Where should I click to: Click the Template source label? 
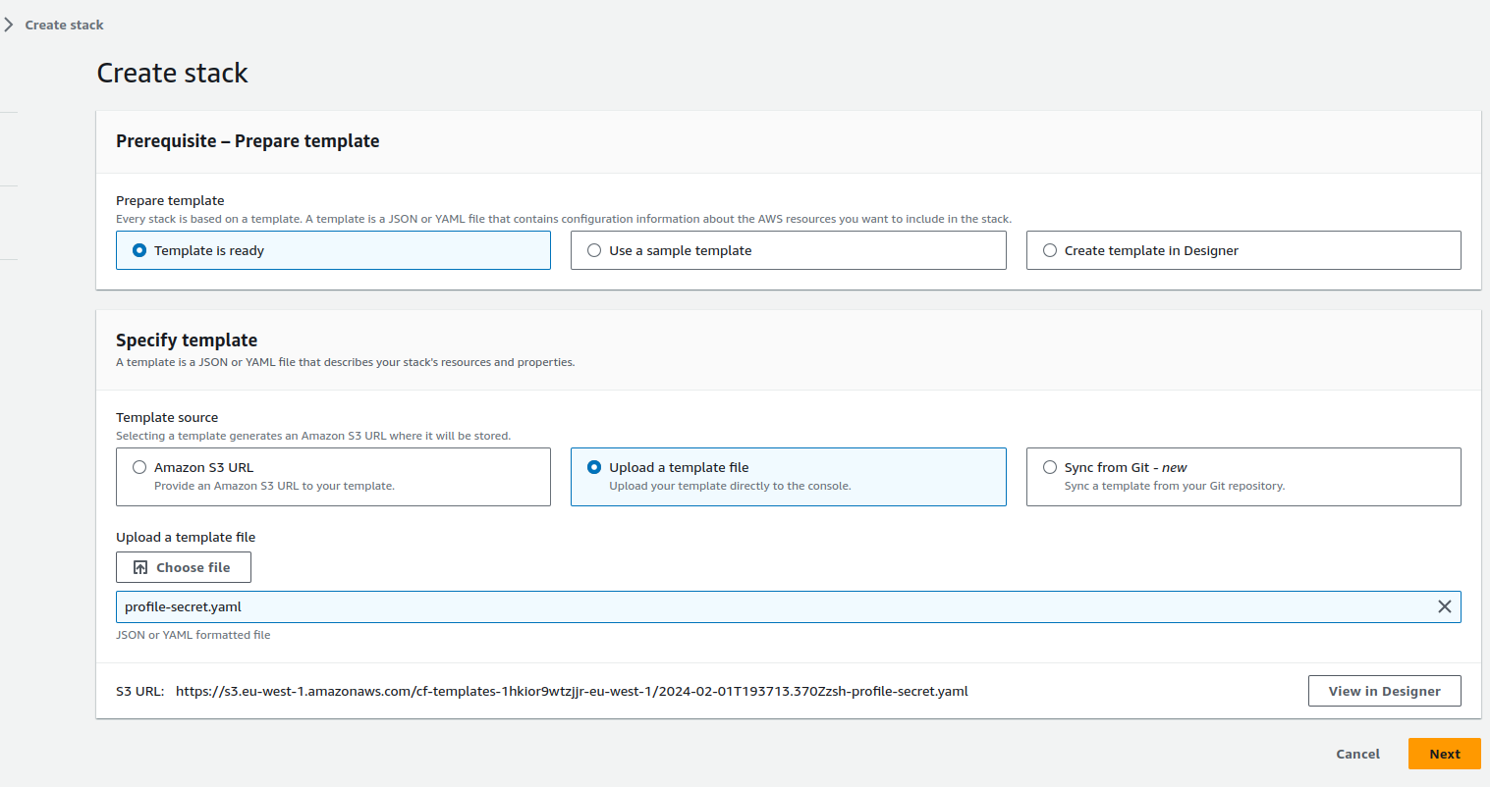tap(167, 417)
